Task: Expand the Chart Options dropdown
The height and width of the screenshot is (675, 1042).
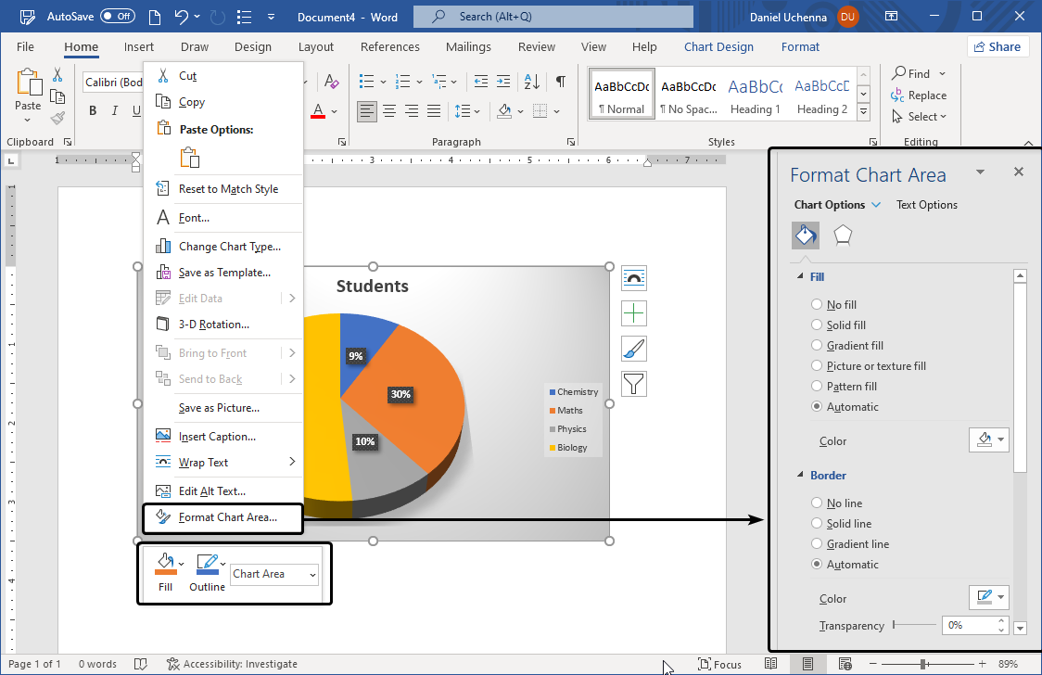Action: [837, 205]
